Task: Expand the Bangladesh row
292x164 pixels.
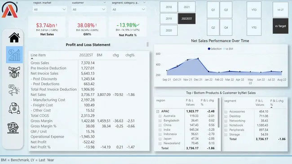Action: tap(160, 121)
